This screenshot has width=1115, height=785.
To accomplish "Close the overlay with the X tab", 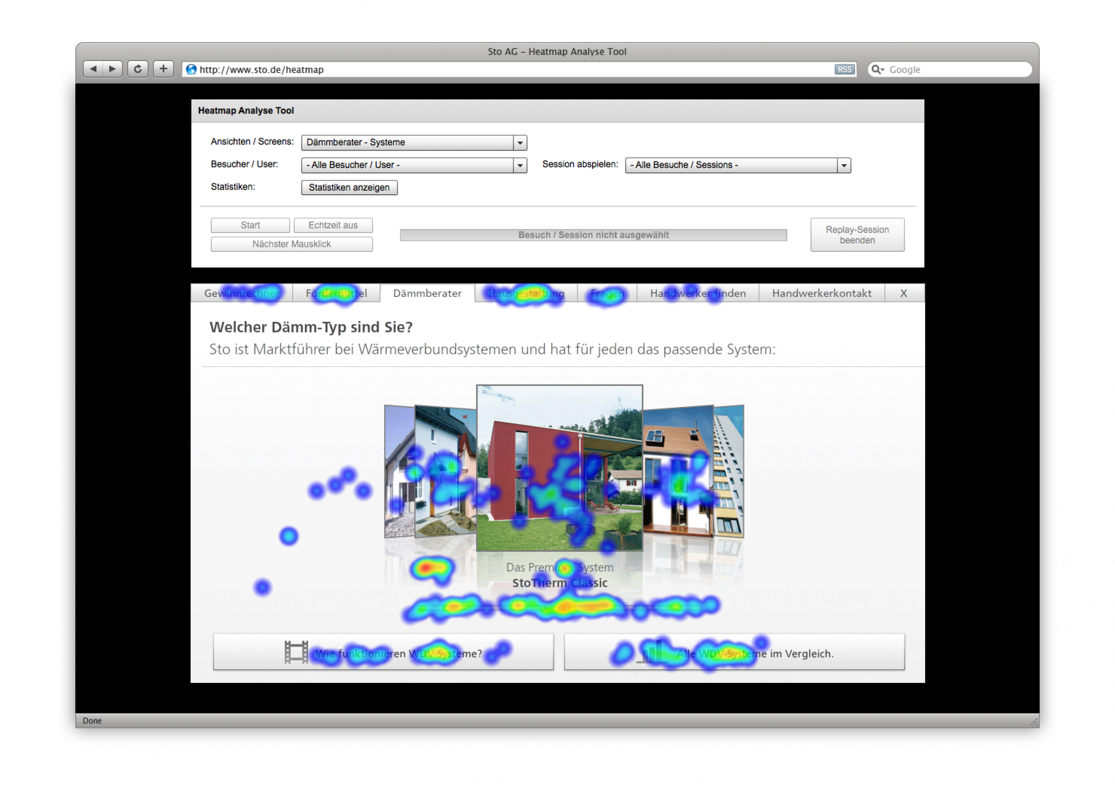I will coord(903,293).
